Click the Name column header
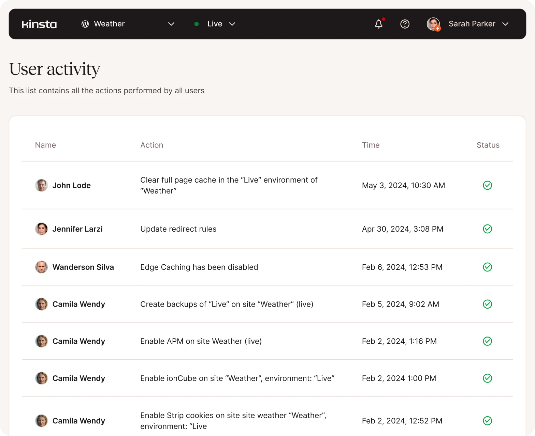This screenshot has height=436, width=535. tap(45, 145)
